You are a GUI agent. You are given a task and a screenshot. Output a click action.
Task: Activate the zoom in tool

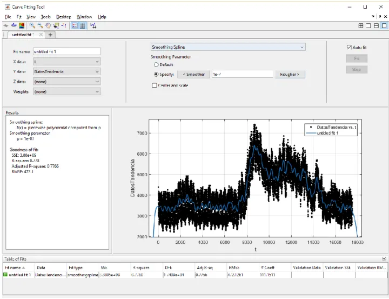(32, 25)
